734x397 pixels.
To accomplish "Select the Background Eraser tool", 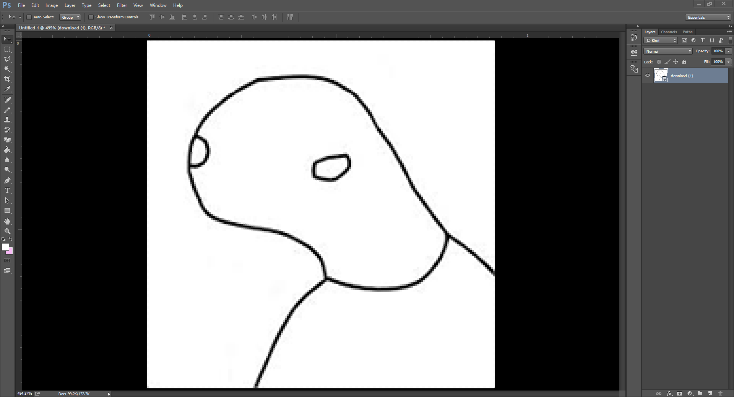I will click(x=7, y=140).
